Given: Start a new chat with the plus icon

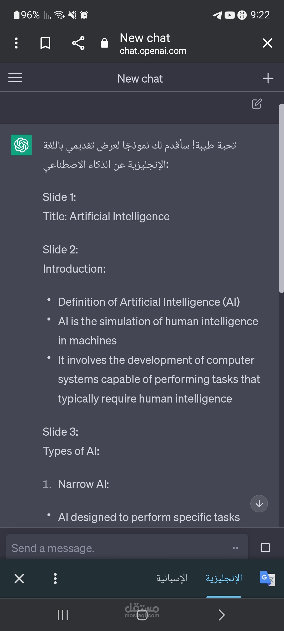Looking at the screenshot, I should click(268, 78).
